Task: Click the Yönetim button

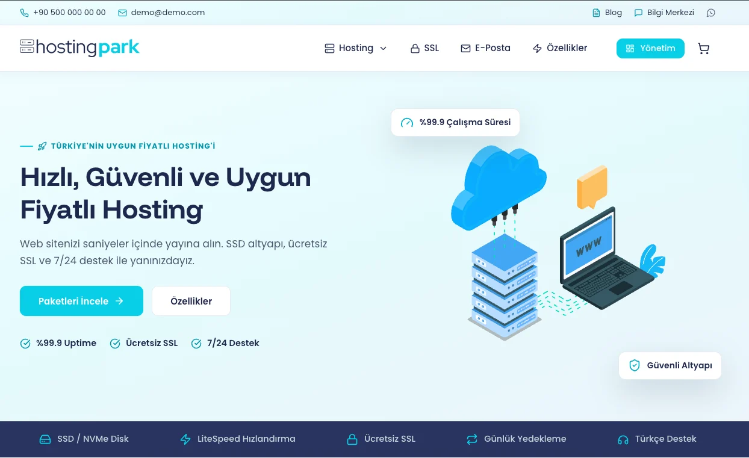Action: (x=650, y=48)
